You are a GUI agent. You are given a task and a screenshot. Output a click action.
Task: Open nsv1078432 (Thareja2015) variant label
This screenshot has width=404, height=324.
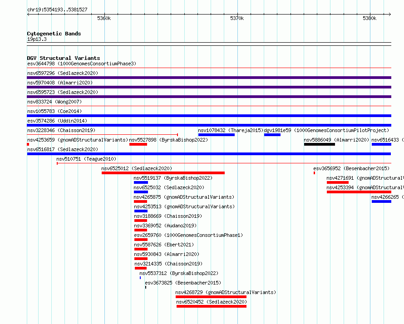(x=231, y=130)
